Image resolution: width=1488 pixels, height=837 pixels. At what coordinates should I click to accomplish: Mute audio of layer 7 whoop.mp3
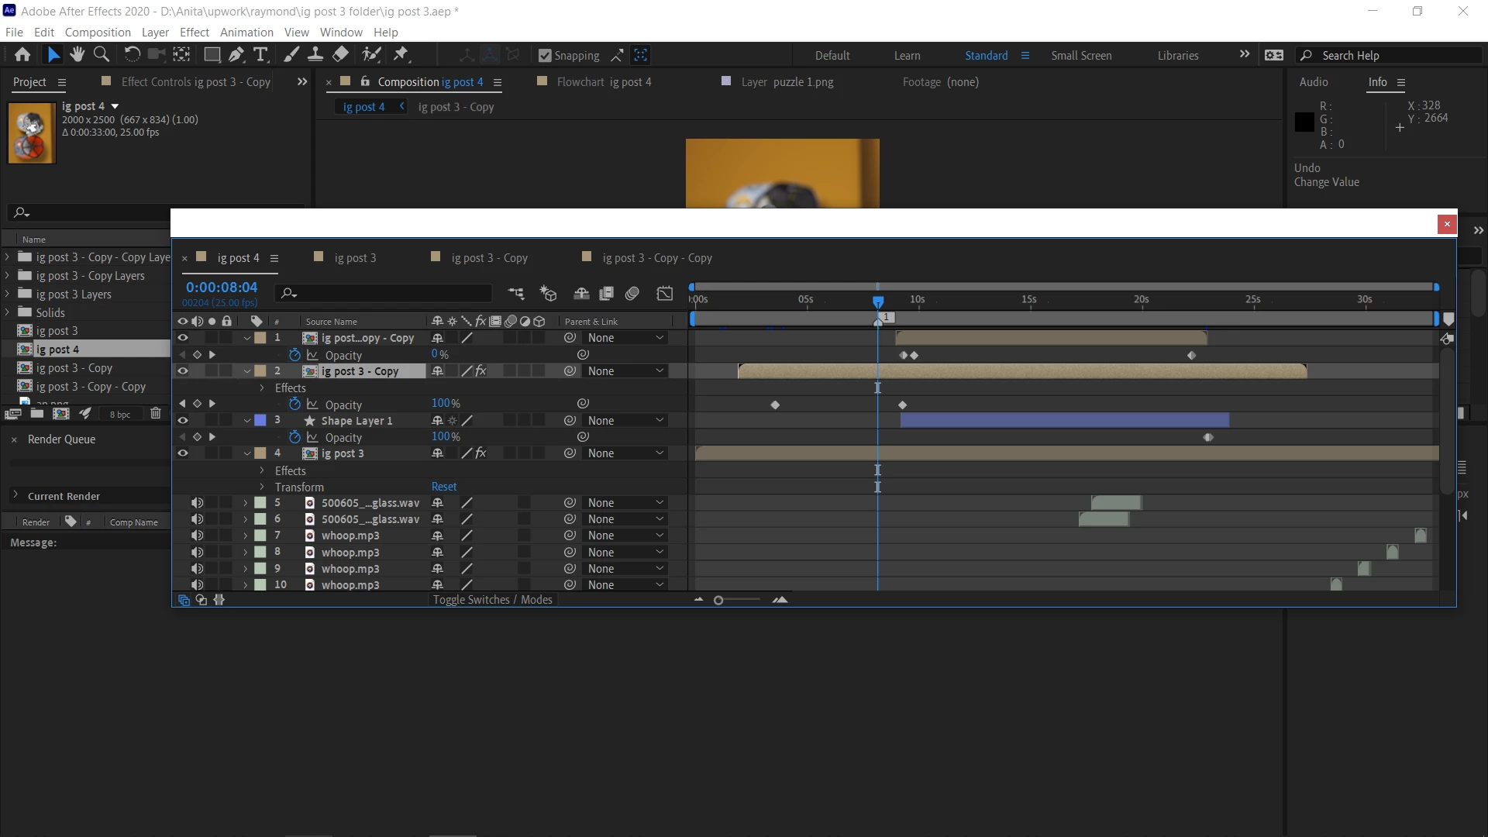tap(197, 536)
